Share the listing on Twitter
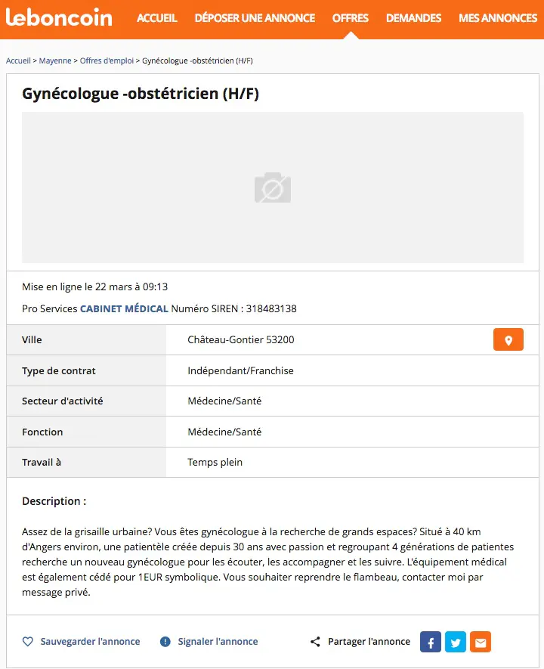This screenshot has width=544, height=669. (x=456, y=642)
